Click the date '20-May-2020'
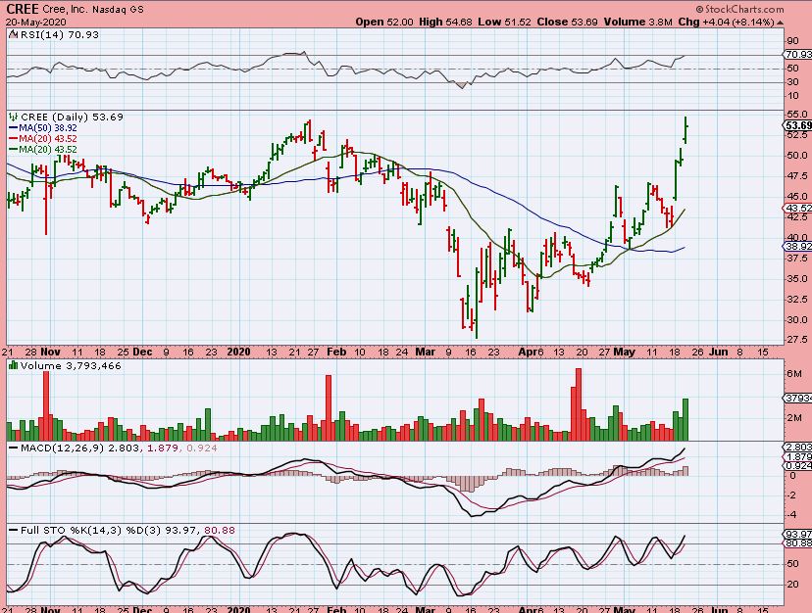 pos(35,23)
